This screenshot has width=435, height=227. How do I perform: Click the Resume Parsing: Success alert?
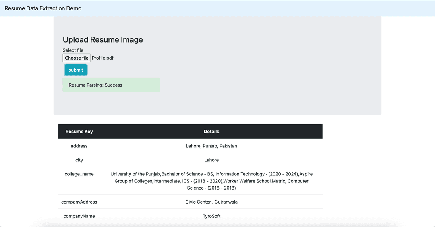click(x=111, y=85)
